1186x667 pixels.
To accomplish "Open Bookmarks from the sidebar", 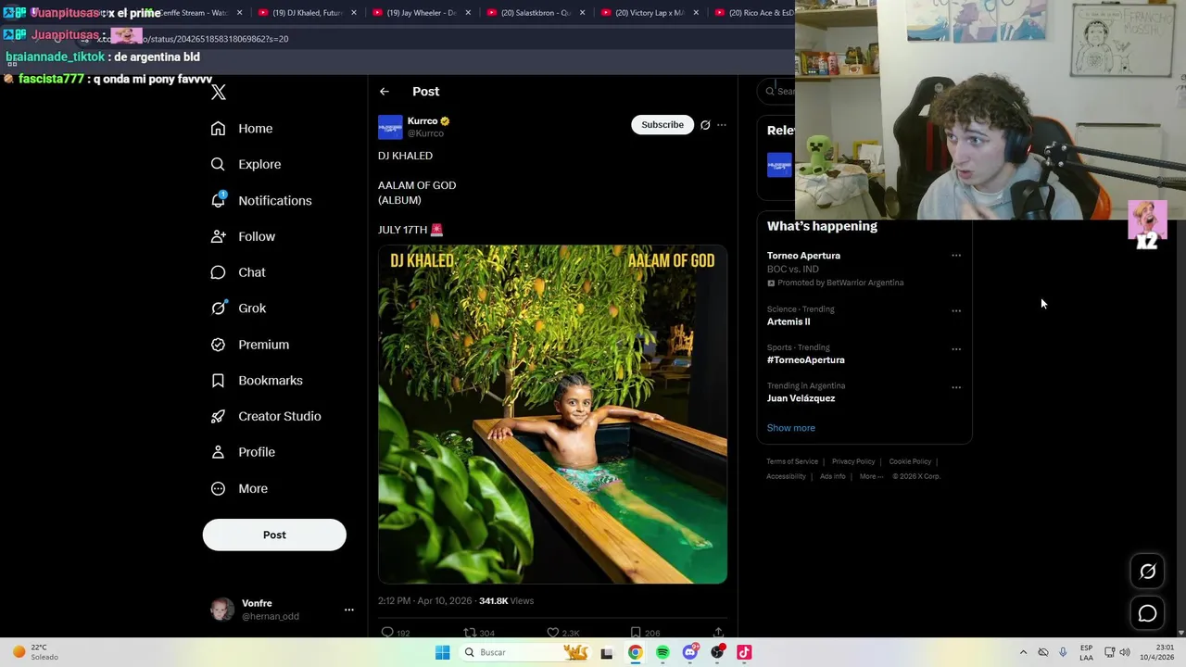I will pos(257,381).
